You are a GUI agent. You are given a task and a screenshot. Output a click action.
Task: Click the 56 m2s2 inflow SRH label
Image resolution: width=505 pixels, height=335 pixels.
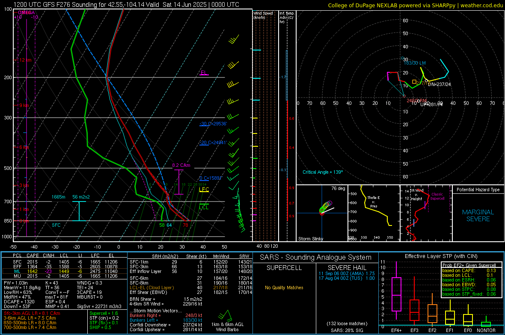pyautogui.click(x=81, y=197)
